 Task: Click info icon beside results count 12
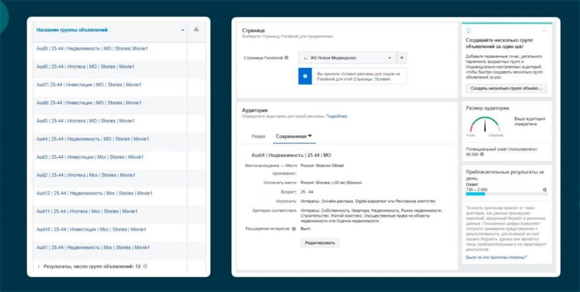point(146,266)
